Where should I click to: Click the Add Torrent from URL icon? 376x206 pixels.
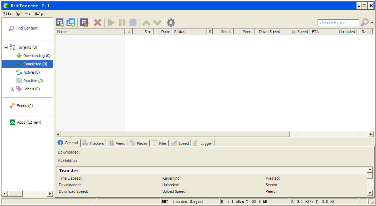(71, 23)
